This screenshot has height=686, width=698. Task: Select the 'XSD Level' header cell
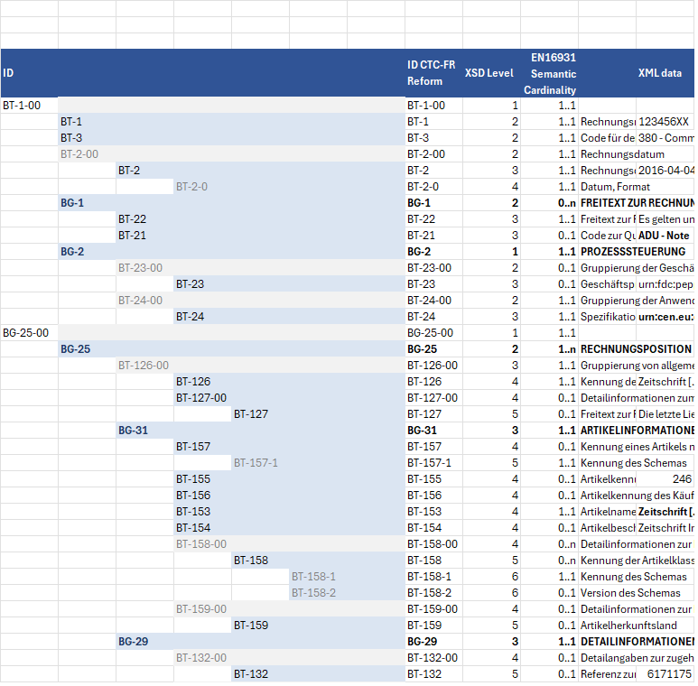click(x=491, y=73)
